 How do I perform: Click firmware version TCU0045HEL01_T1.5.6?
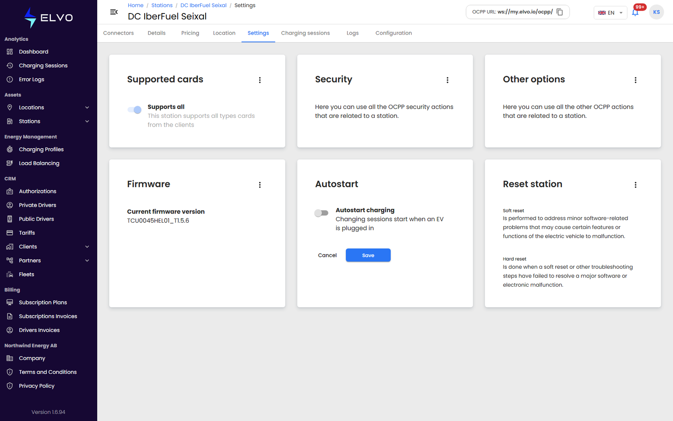(158, 221)
